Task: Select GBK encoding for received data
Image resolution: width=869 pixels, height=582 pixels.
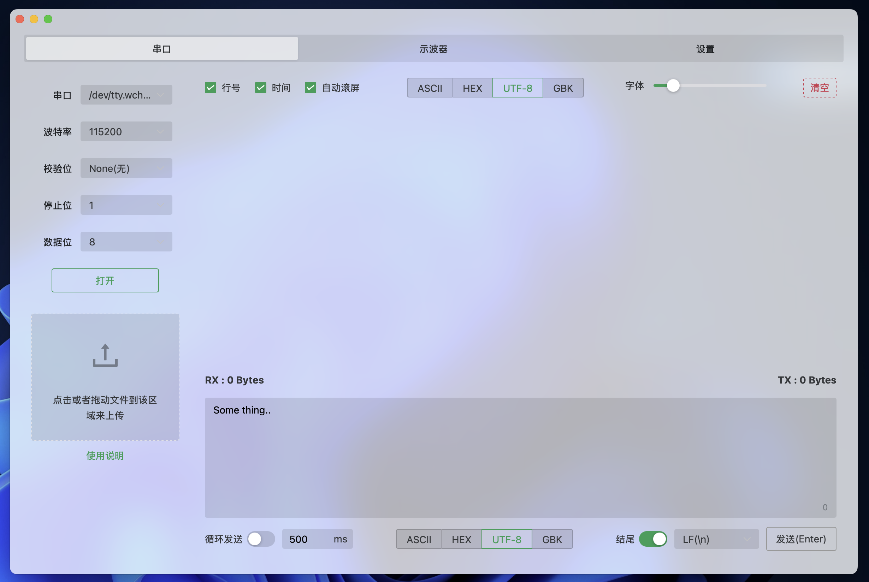Action: pyautogui.click(x=563, y=88)
